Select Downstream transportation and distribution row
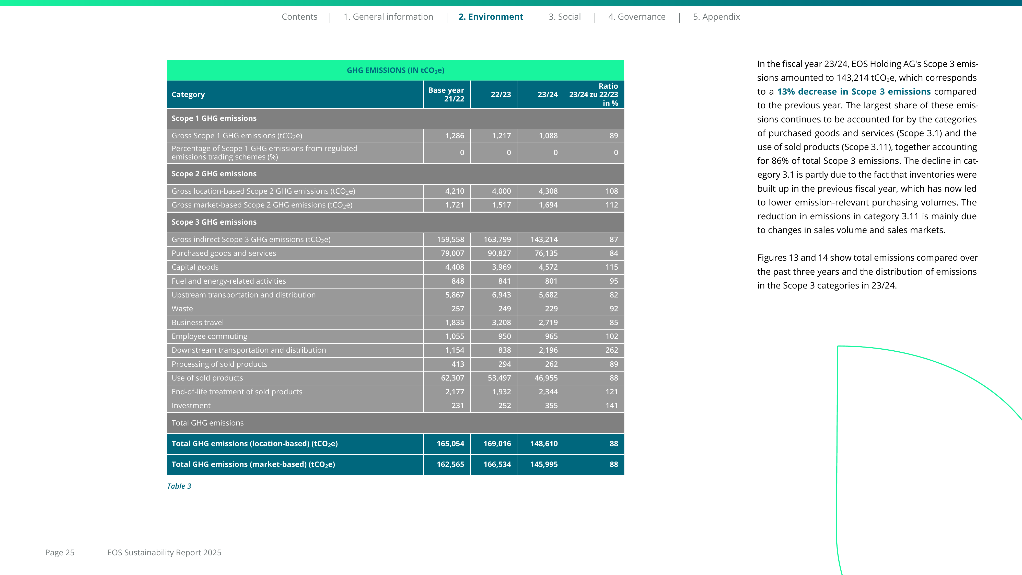Viewport: 1022px width, 575px height. (396, 350)
